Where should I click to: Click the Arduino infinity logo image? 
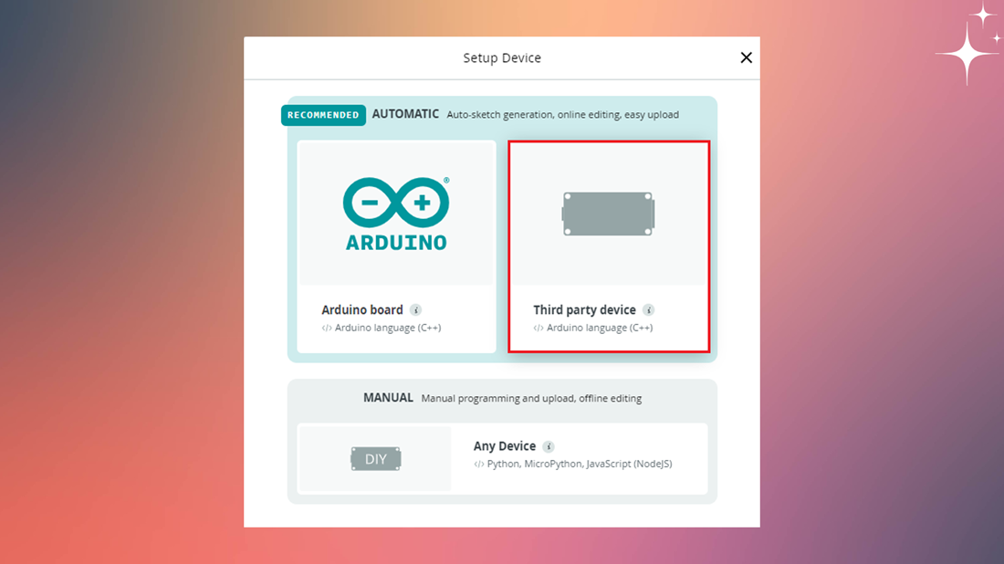396,214
